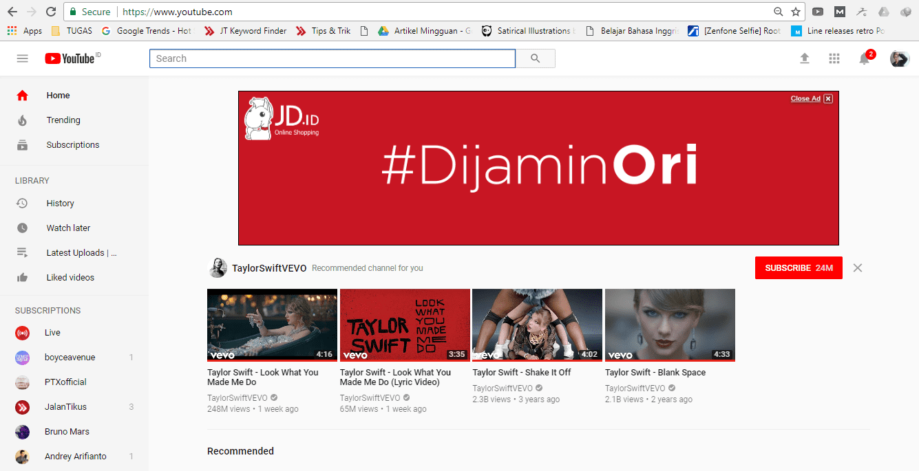Image resolution: width=919 pixels, height=471 pixels.
Task: Click the TaylorSwiftVEVO channel name header
Action: coord(270,268)
